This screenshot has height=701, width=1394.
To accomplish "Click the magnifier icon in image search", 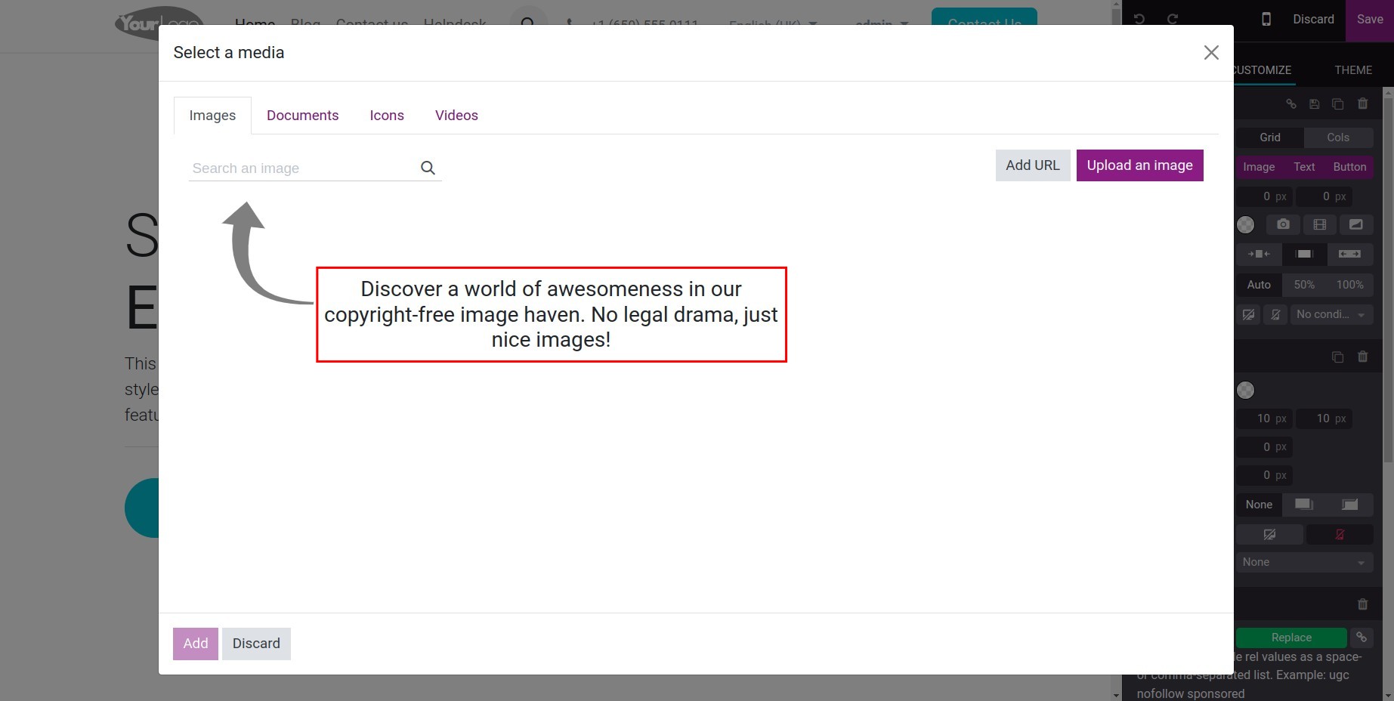I will click(428, 168).
